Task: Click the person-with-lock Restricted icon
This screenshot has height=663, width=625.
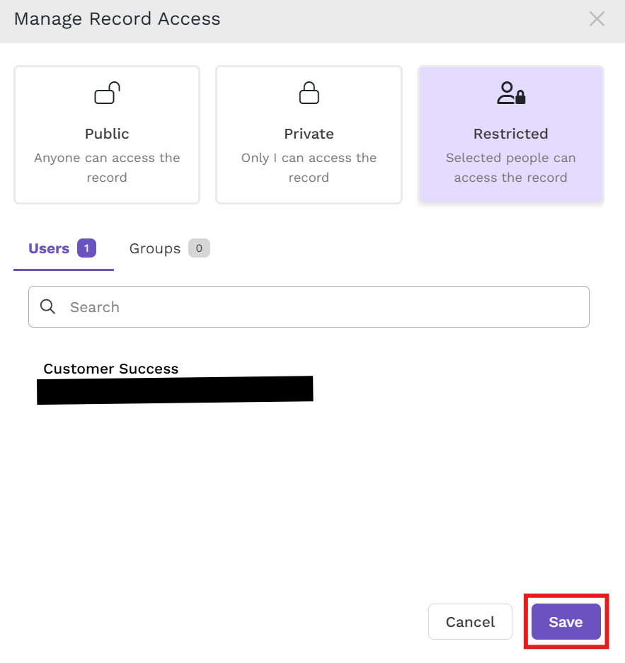Action: pos(511,93)
